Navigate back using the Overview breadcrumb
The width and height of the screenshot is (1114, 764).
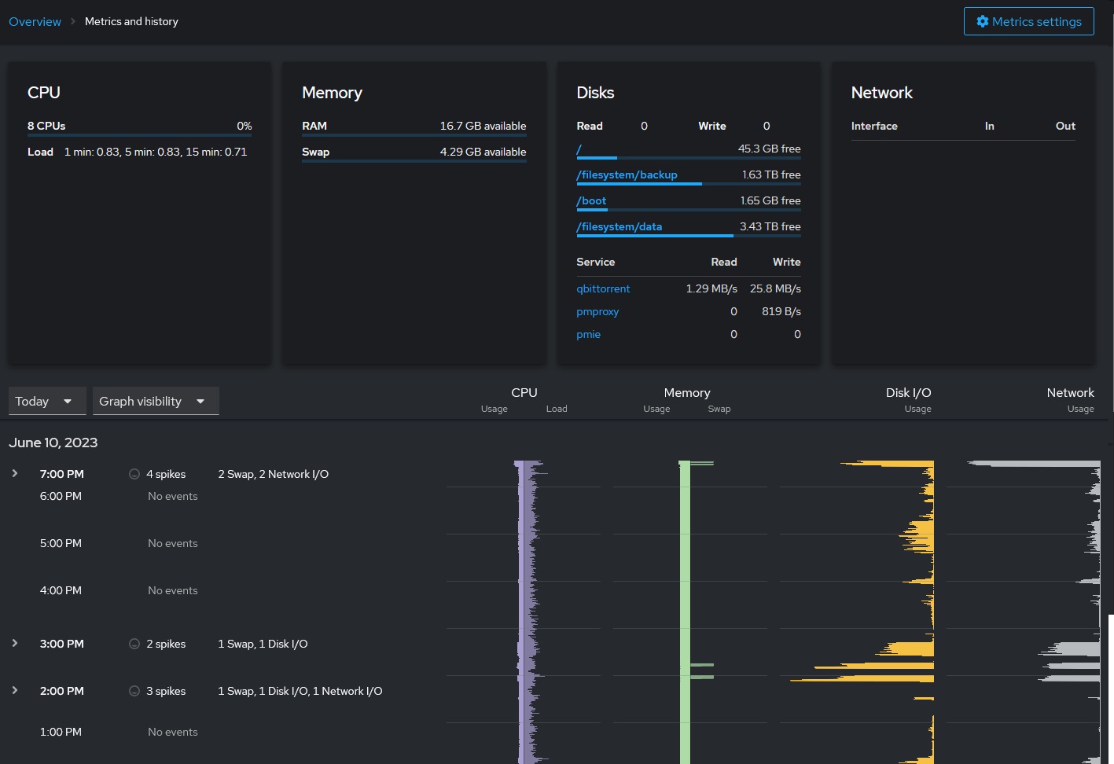(x=35, y=21)
